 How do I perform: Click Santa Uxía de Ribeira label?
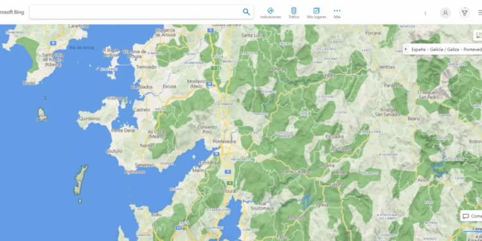pyautogui.click(x=54, y=60)
